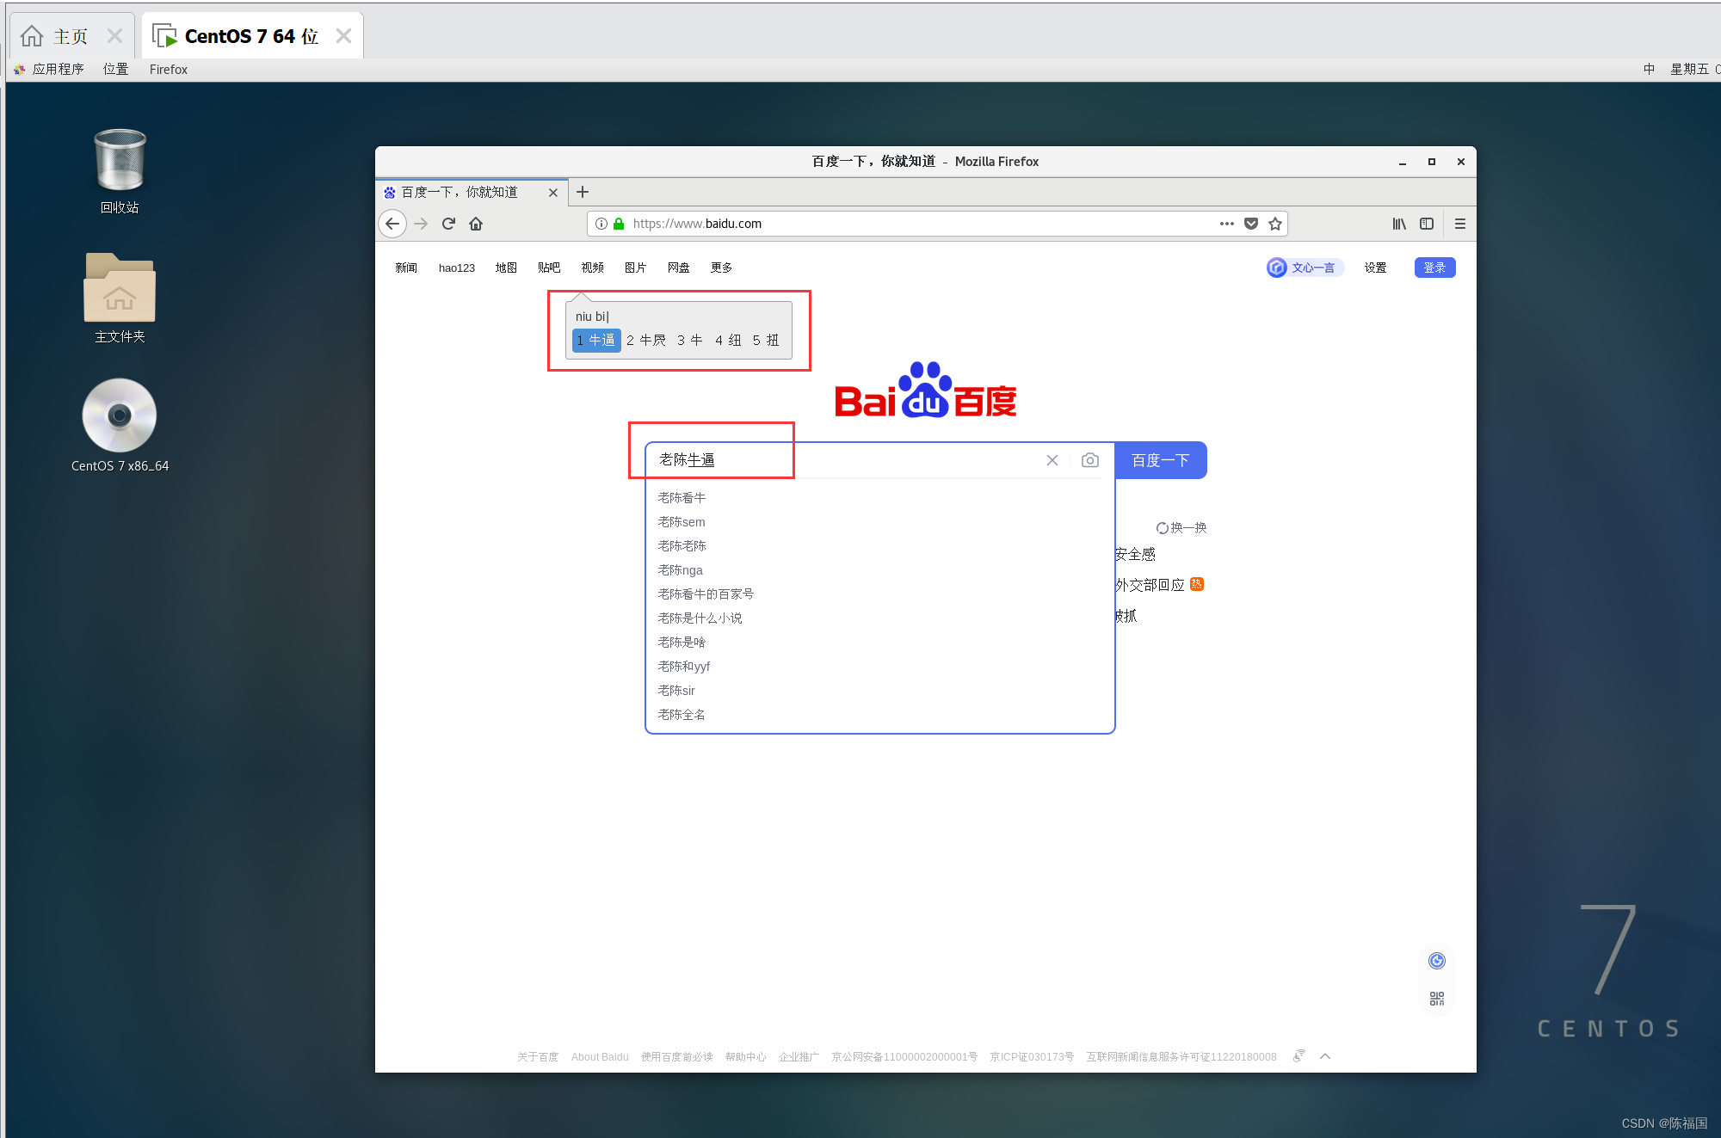
Task: Click the QR code icon
Action: (1437, 999)
